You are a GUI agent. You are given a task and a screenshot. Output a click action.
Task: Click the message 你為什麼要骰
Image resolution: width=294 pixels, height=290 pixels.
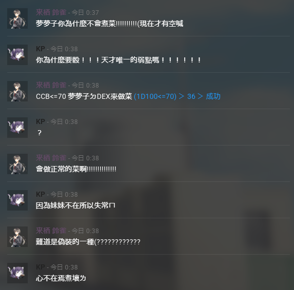click(x=119, y=60)
